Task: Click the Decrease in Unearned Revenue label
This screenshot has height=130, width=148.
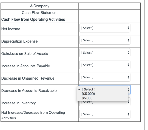Action: (28, 78)
